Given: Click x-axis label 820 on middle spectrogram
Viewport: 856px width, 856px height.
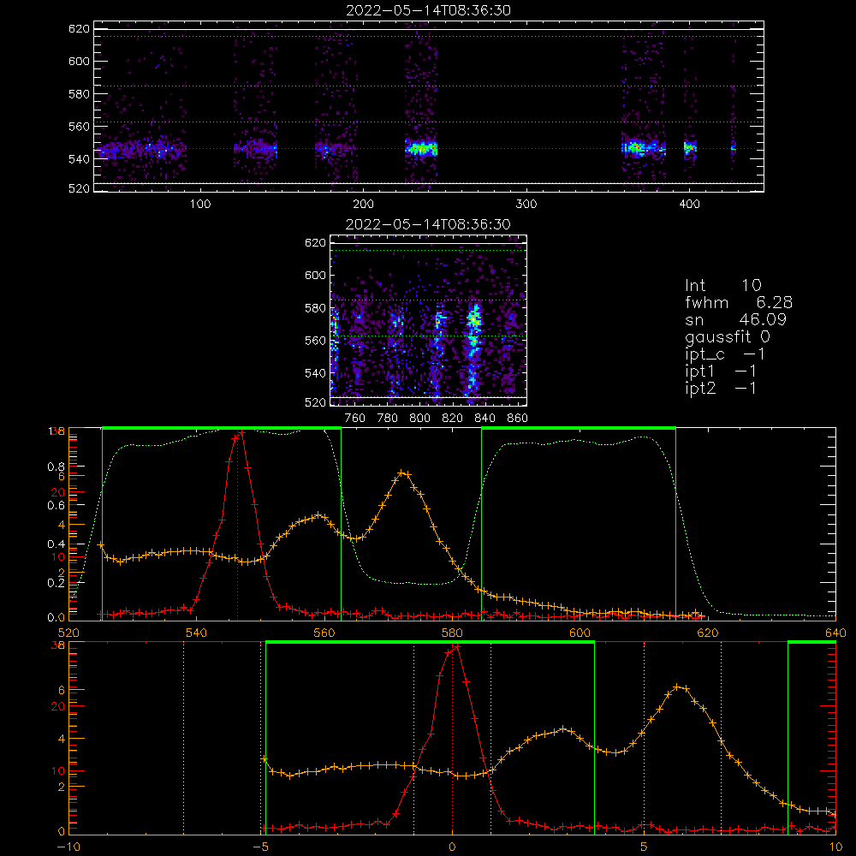Looking at the screenshot, I should (x=453, y=419).
